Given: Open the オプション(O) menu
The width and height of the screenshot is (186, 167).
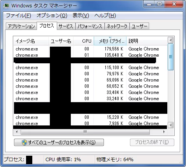Looking at the screenshot, I should [52, 16].
